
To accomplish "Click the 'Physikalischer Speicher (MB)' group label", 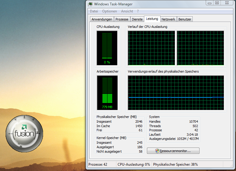I will pos(116,117).
